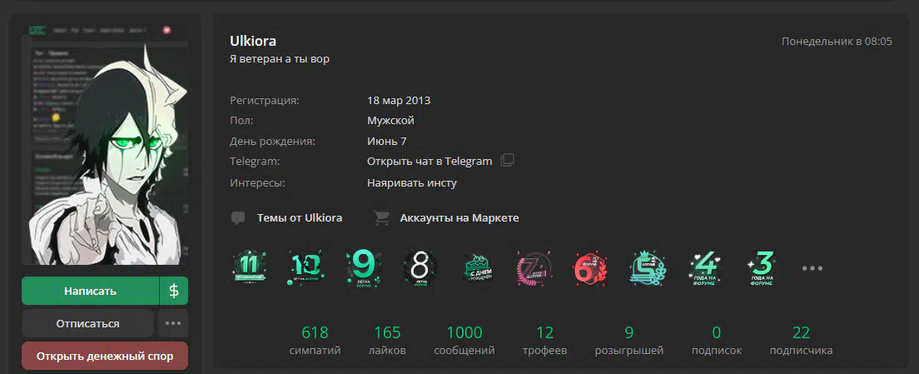View the 618 симпатий counter
919x374 pixels.
coord(315,341)
